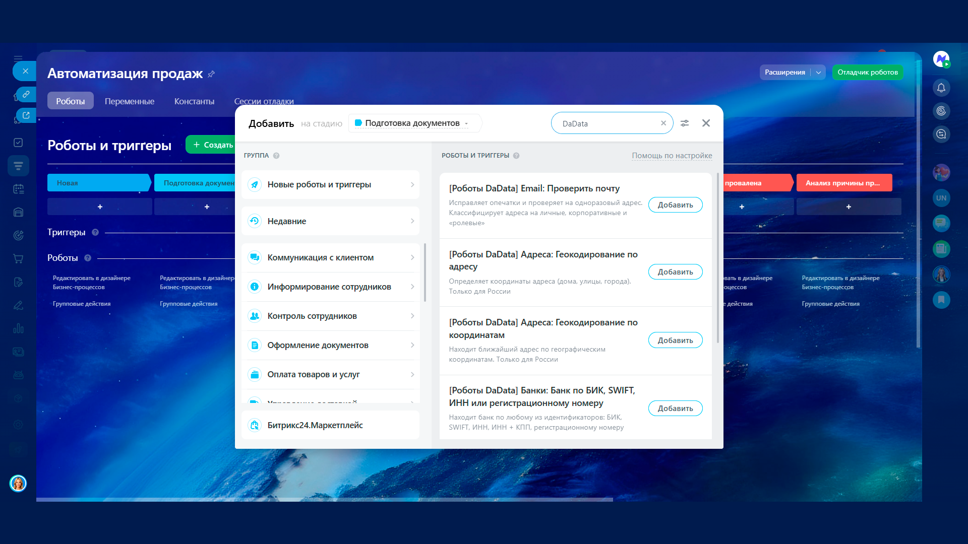Viewport: 968px width, 544px height.
Task: Click the analytics bar chart sidebar icon
Action: click(18, 328)
